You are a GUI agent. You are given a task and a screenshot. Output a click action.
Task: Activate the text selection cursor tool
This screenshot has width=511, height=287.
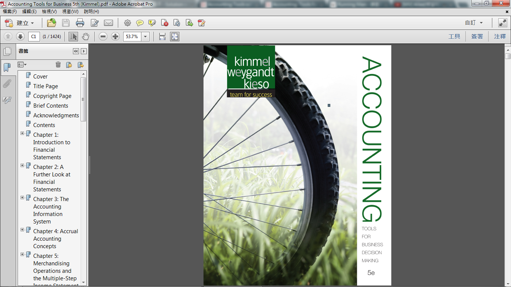[73, 36]
